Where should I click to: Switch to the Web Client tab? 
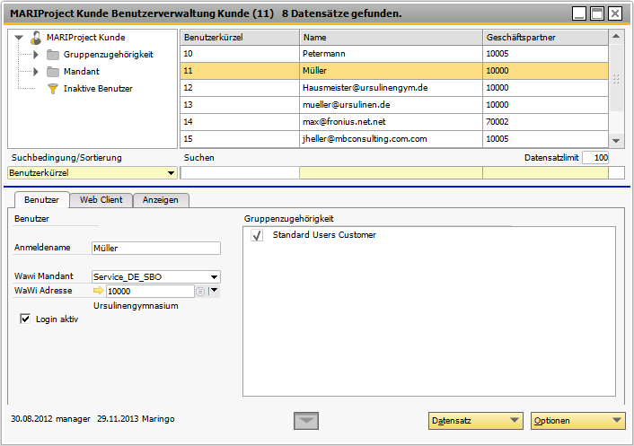[x=101, y=200]
